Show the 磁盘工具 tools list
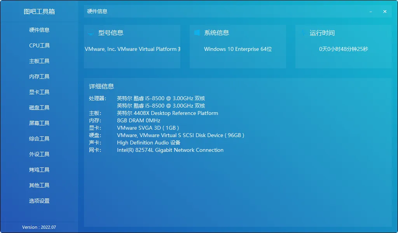Screen dimensions: 398x233 coord(39,108)
